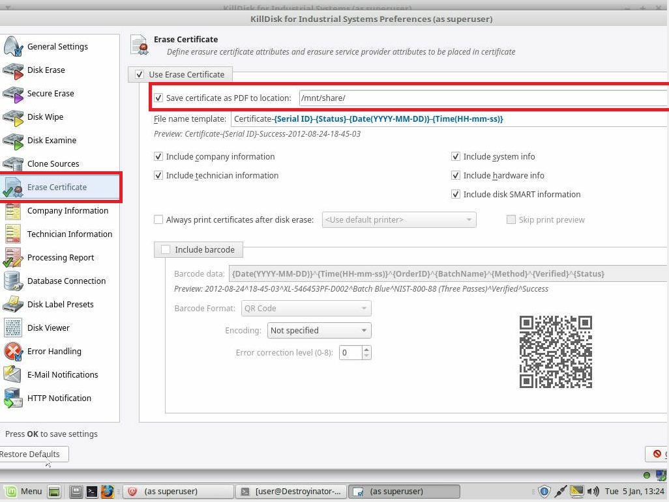Open the E-Mail Notifications settings page

tap(63, 374)
